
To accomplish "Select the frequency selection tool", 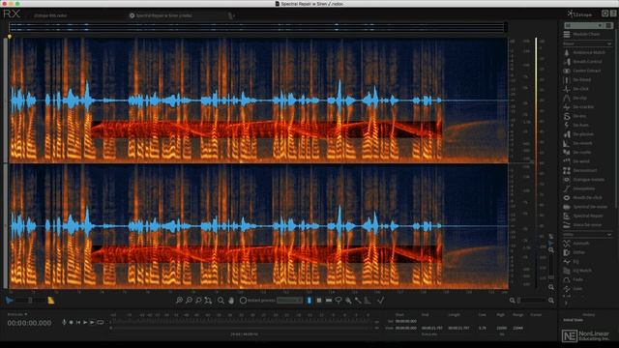I will [x=329, y=301].
